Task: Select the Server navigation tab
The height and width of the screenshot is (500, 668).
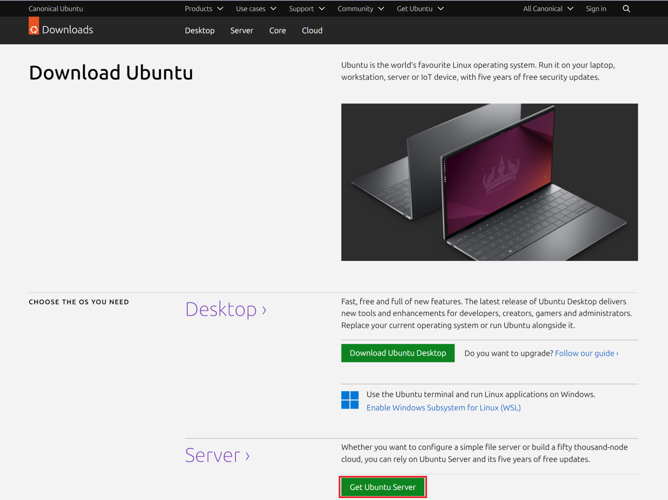Action: pos(242,31)
